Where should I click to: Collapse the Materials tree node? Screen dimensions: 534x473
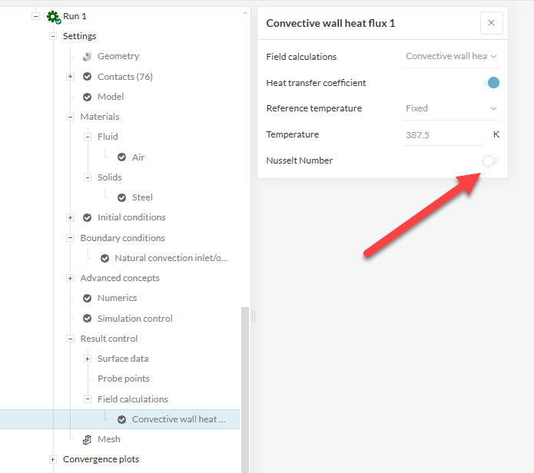(x=70, y=117)
